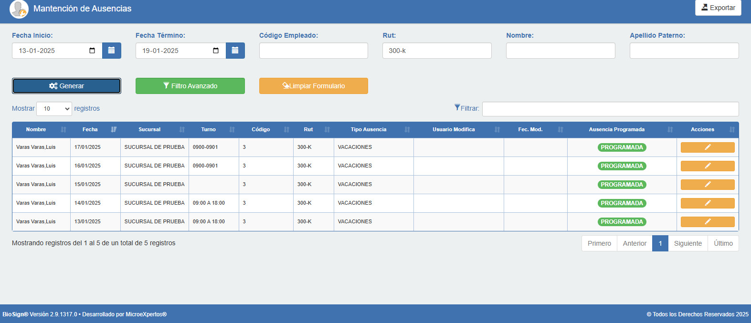Sort table by Nombre column arrows
This screenshot has height=323, width=751.
[x=63, y=130]
